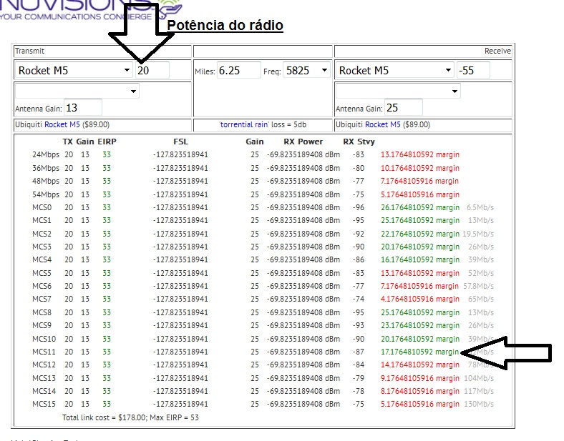
Task: Click the RX Power column header
Action: tap(303, 142)
